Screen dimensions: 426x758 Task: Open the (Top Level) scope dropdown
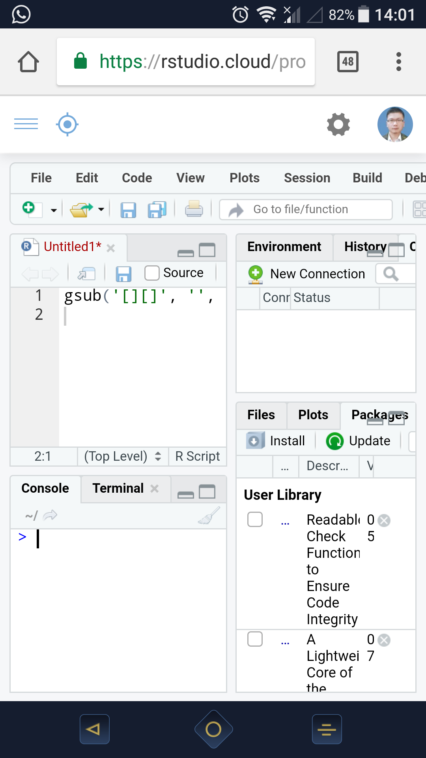tap(123, 456)
